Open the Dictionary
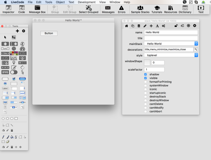This screenshot has height=160, width=211. [x=185, y=10]
